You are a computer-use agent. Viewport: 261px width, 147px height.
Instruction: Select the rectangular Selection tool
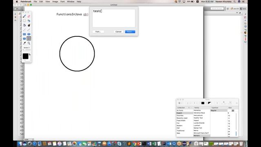24,21
